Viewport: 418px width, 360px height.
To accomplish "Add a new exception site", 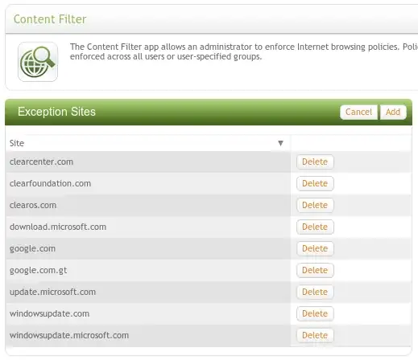I will [393, 112].
